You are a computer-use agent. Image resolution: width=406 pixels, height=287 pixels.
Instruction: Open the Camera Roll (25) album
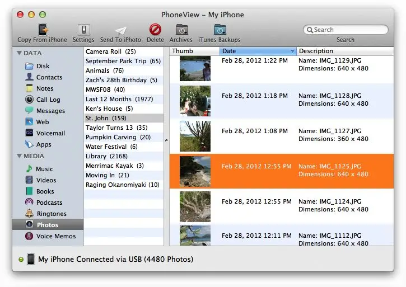click(124, 51)
